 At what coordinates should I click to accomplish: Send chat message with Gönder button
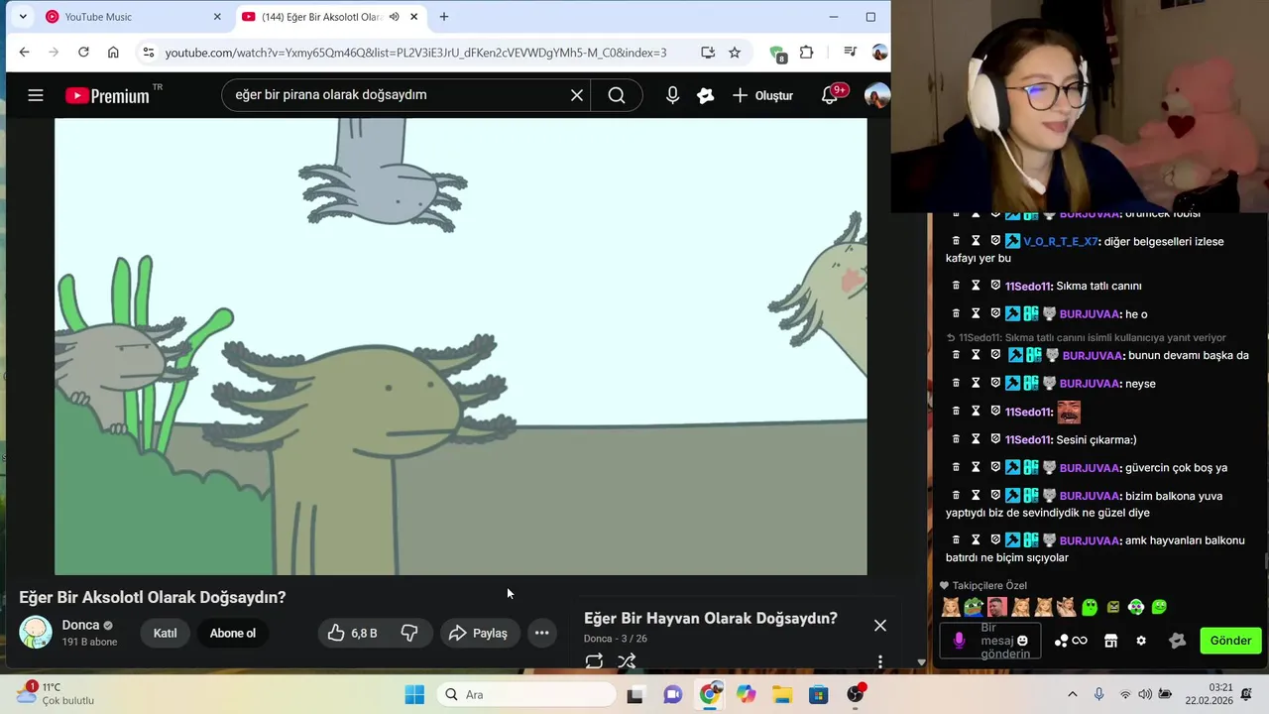(1230, 641)
